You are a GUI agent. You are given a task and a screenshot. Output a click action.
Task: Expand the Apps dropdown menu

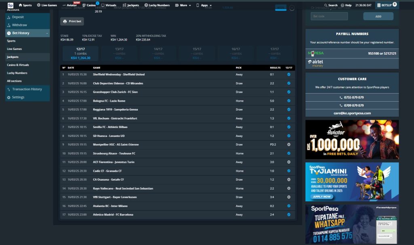coord(204,5)
